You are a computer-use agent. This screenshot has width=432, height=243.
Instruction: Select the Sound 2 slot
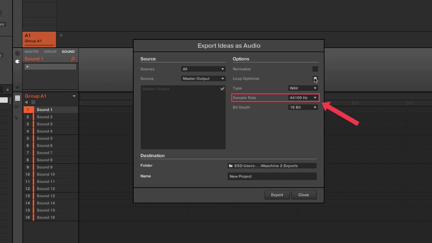click(x=51, y=117)
